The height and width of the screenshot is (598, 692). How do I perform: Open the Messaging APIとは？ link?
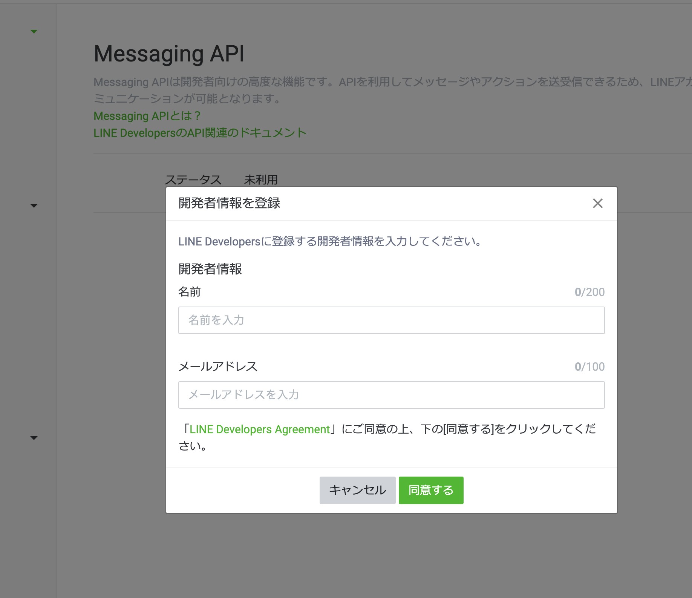(x=147, y=116)
